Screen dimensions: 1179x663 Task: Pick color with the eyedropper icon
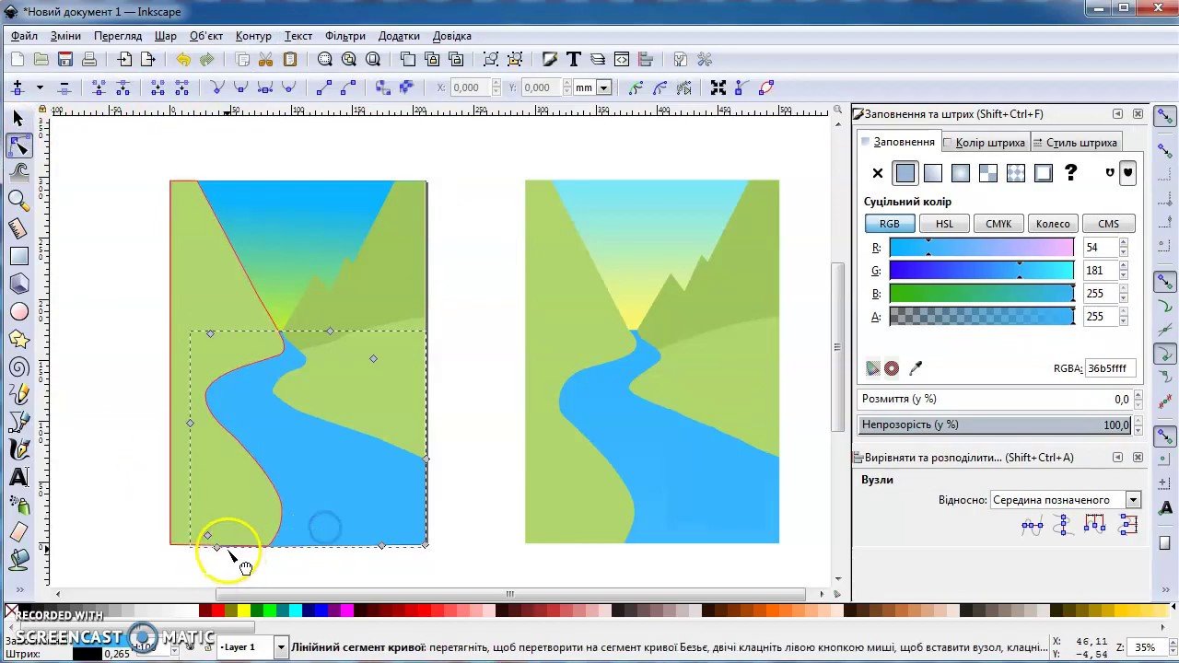pyautogui.click(x=916, y=368)
